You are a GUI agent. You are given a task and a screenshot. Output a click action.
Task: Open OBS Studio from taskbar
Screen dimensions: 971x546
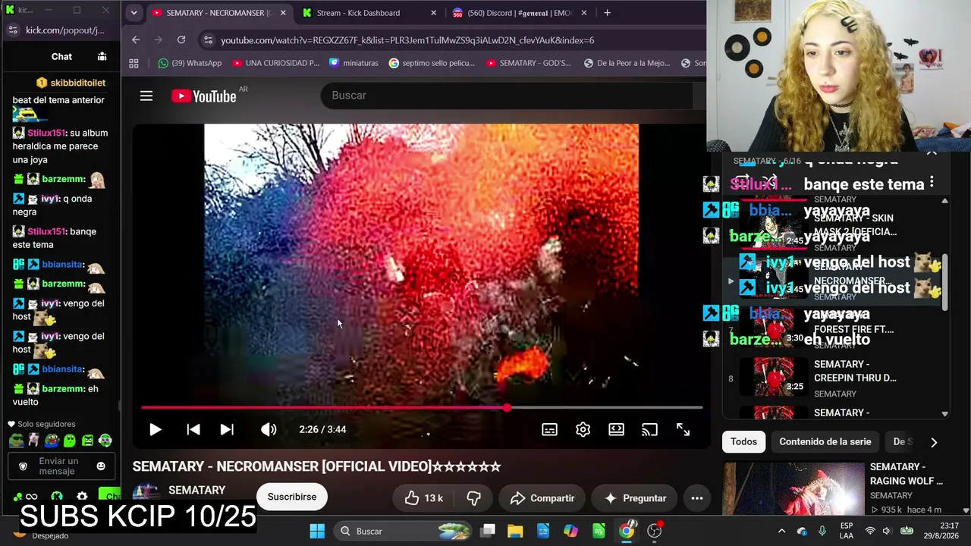pyautogui.click(x=655, y=531)
